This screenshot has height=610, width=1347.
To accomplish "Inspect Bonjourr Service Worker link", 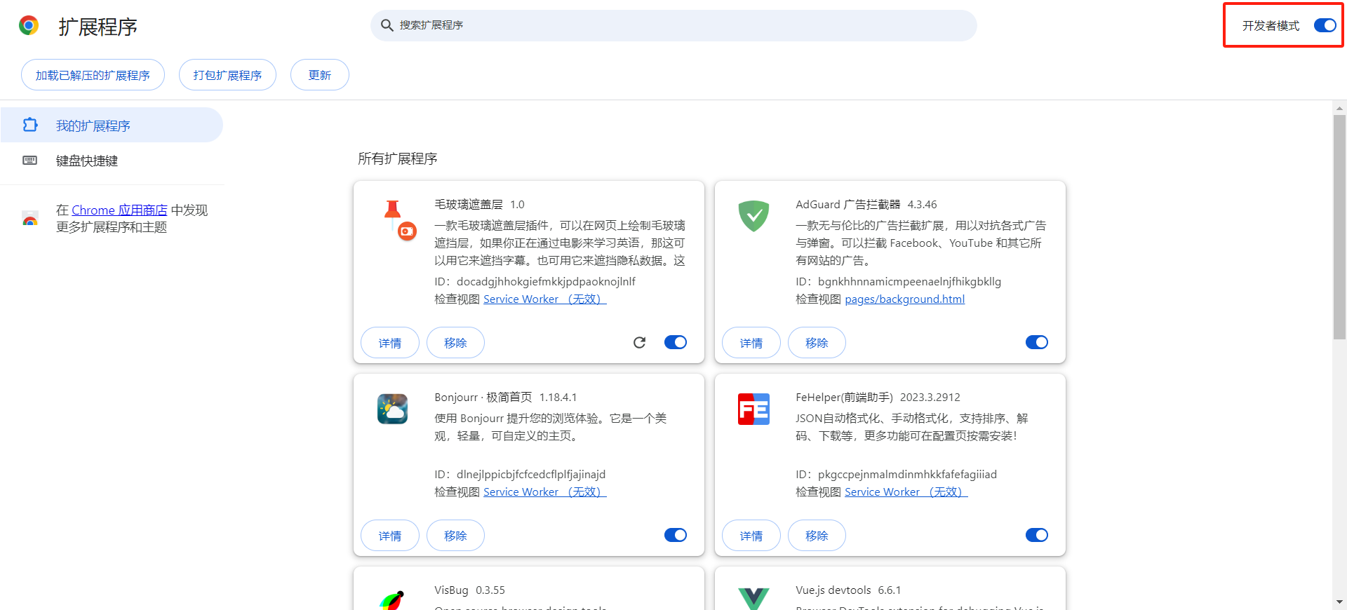I will 544,492.
